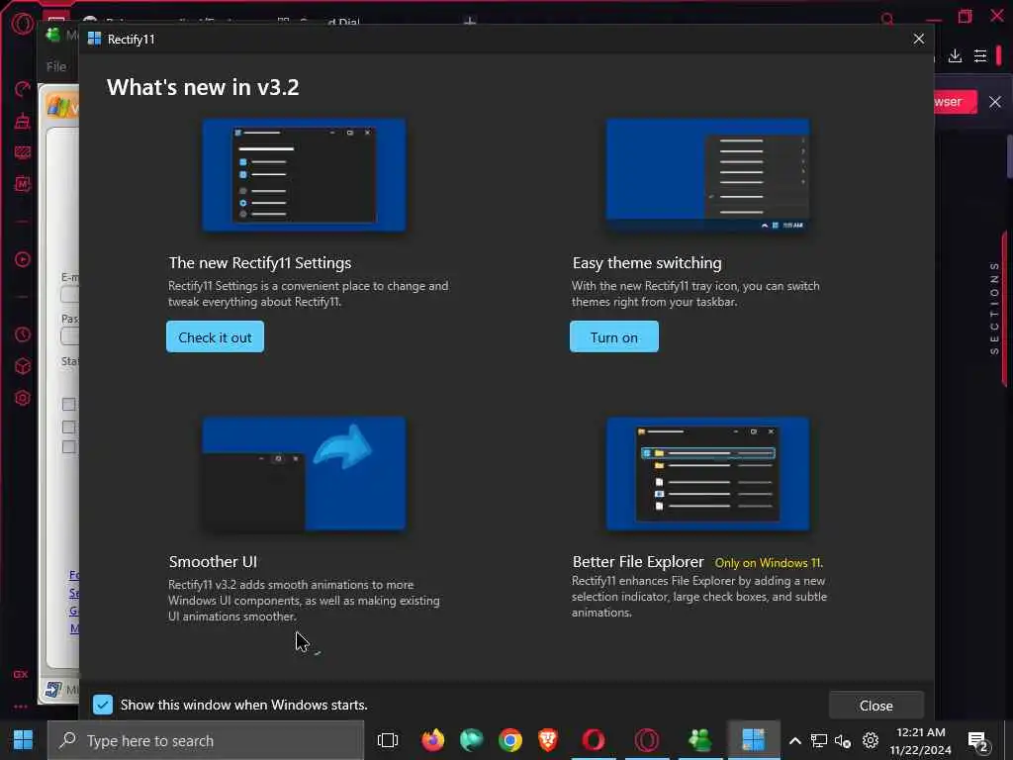Open the Windows Start menu

(x=24, y=740)
